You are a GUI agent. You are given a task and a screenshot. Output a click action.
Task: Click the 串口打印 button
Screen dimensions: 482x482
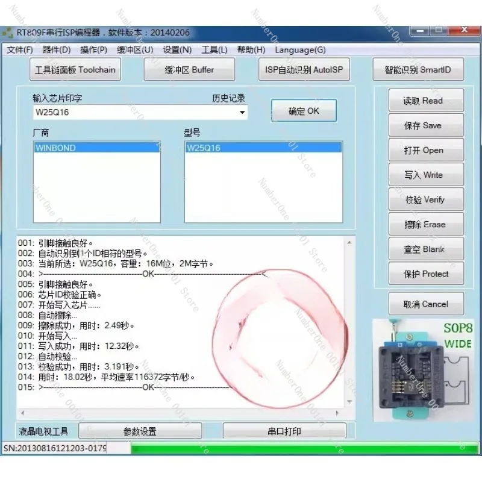tap(284, 431)
